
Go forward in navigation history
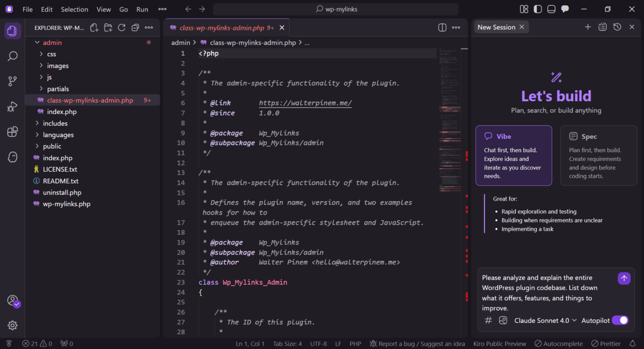[x=202, y=9]
